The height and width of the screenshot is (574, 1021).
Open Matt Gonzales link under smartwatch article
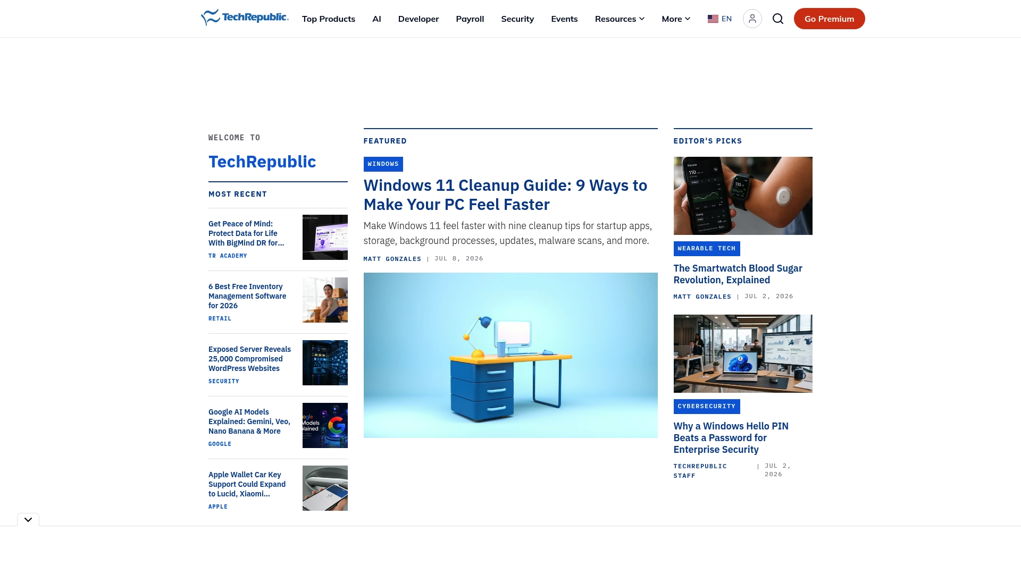[702, 297]
